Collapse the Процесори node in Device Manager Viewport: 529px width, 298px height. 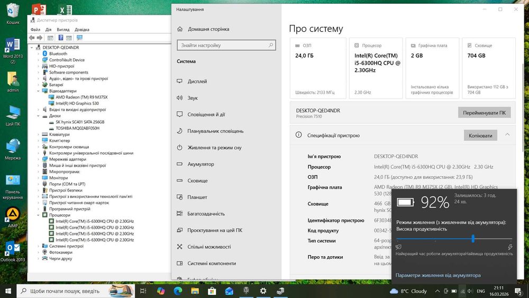(38, 215)
